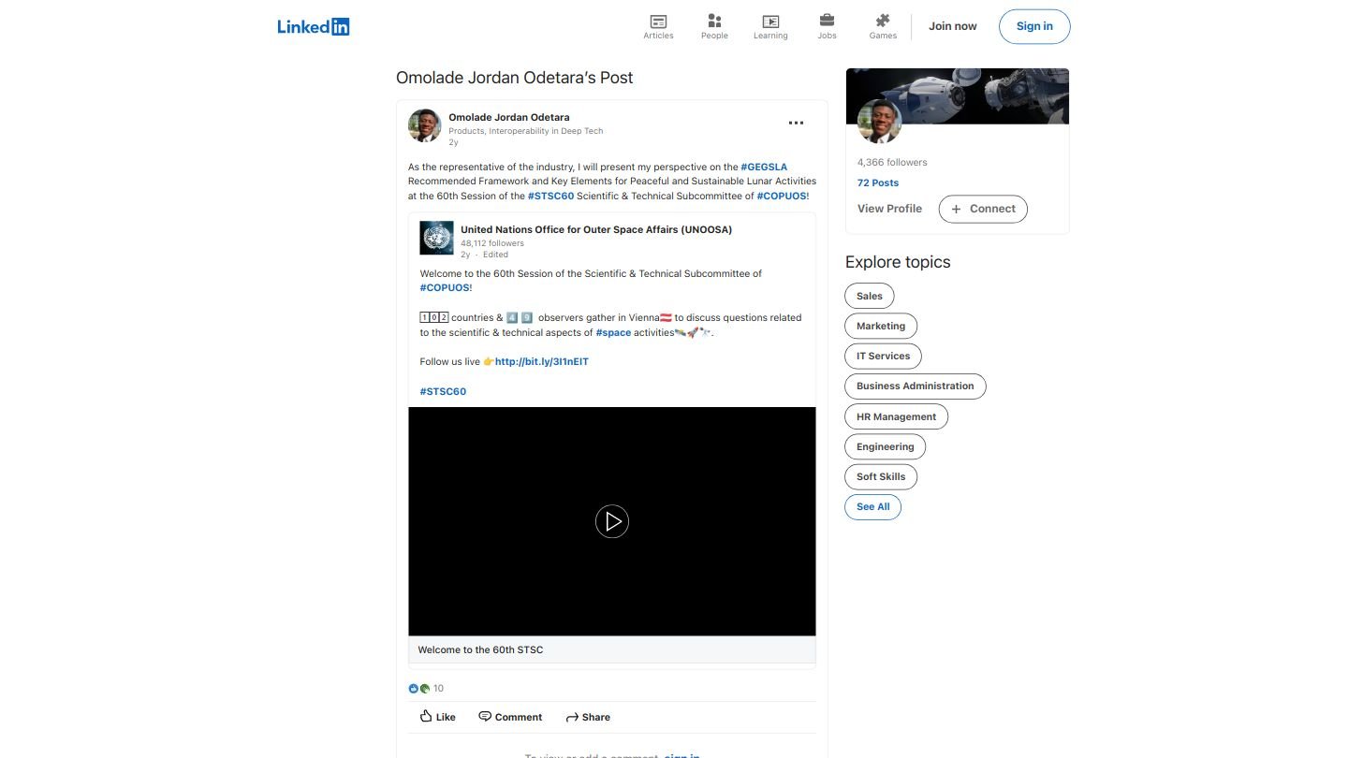Select the Engineering topic
Image resolution: width=1348 pixels, height=758 pixels.
[x=886, y=446]
